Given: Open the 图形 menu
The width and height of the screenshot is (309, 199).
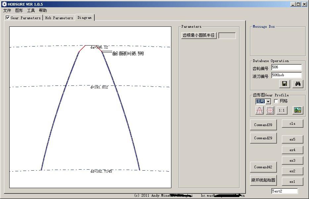Looking at the screenshot, I should pos(19,11).
